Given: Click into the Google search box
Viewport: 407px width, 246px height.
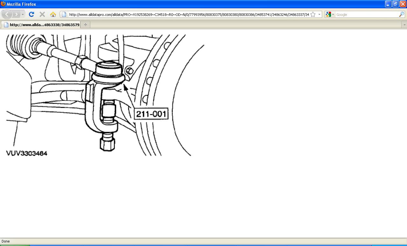Looking at the screenshot, I should click(367, 15).
